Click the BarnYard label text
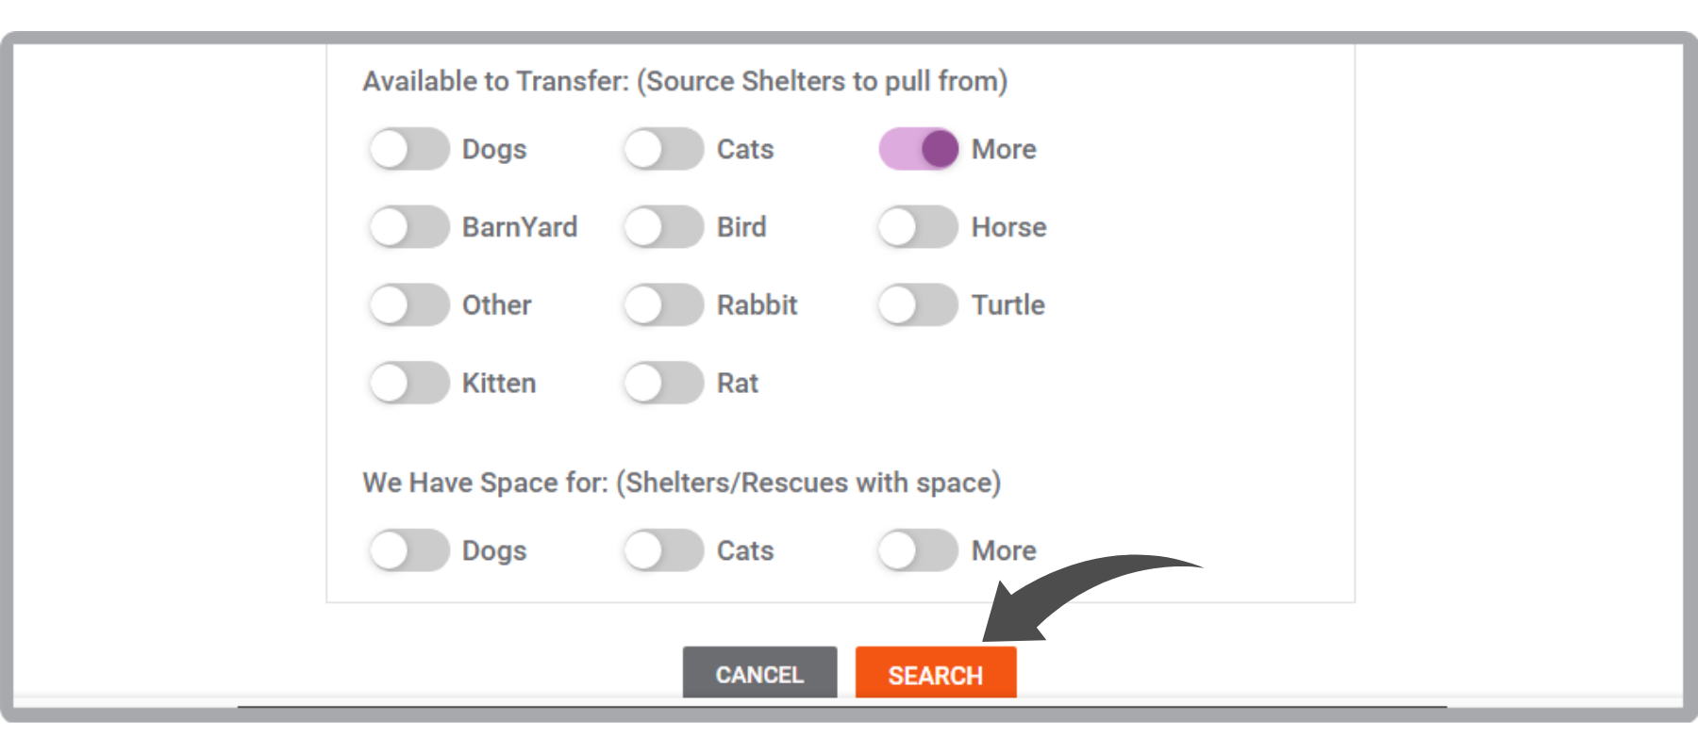Image resolution: width=1698 pixels, height=754 pixels. tap(520, 227)
